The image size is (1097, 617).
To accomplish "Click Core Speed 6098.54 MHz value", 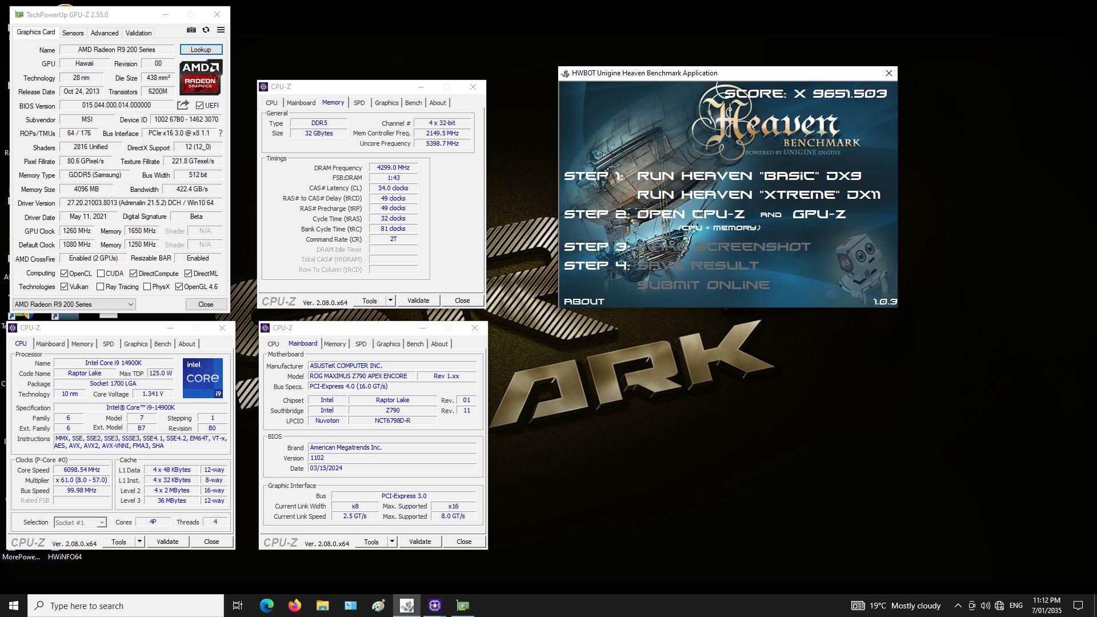I will tap(82, 470).
